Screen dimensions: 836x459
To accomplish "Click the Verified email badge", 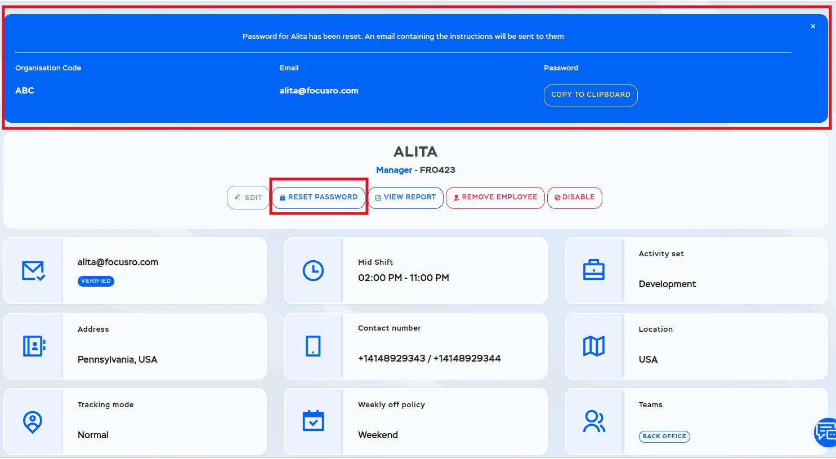I will click(96, 281).
